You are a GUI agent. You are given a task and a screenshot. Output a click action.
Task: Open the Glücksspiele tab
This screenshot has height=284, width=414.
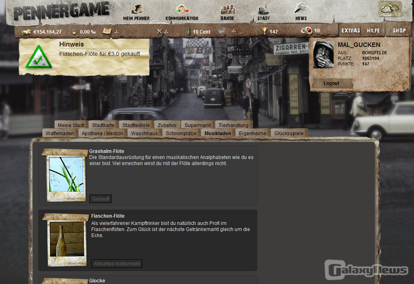tap(289, 133)
